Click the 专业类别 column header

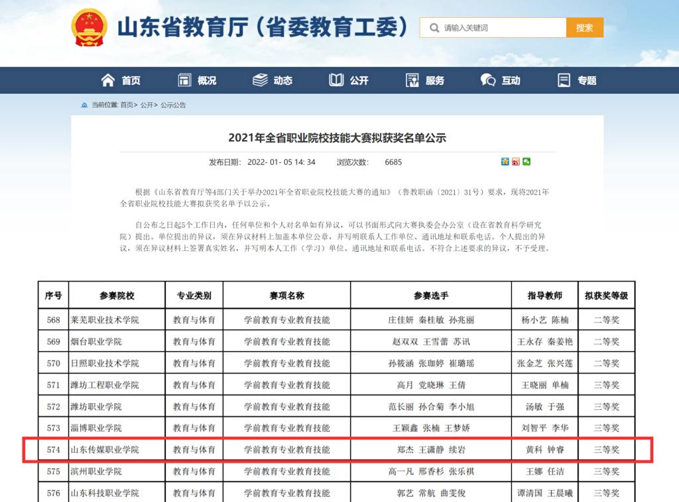[194, 295]
